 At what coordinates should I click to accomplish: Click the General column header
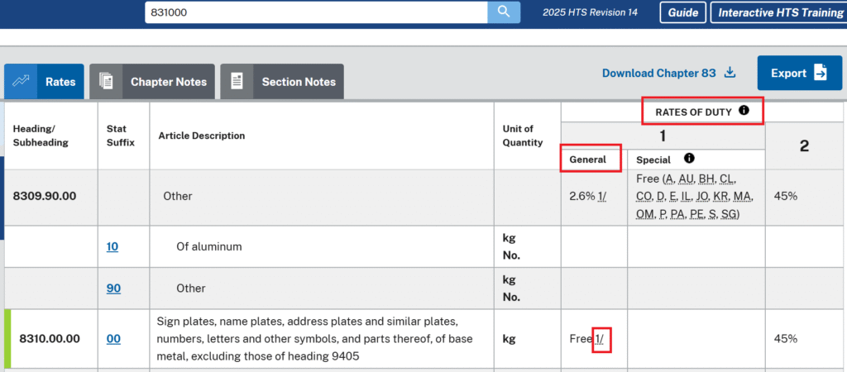point(588,160)
